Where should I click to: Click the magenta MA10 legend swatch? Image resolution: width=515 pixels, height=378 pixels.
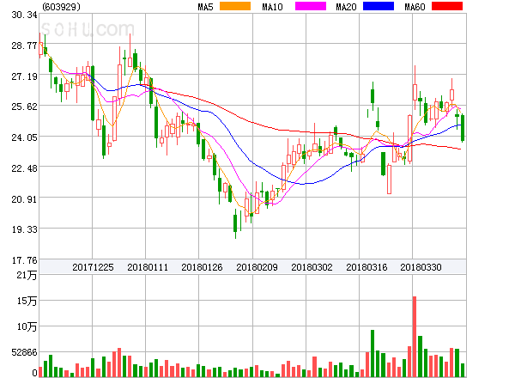(x=311, y=6)
